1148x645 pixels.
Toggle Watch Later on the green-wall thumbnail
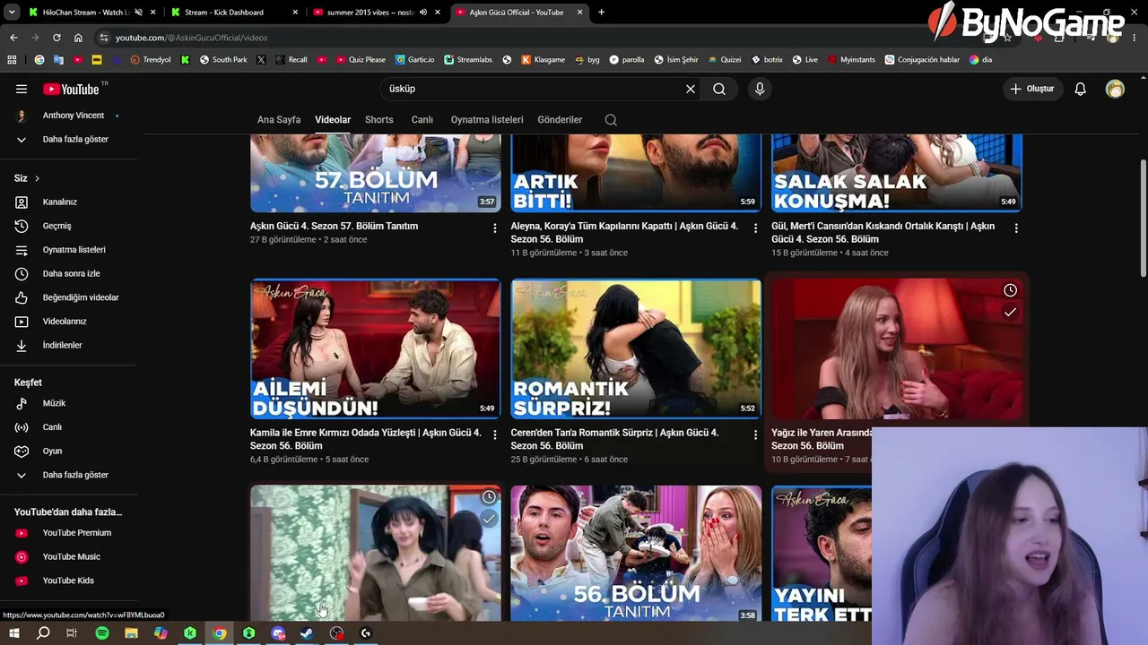pos(489,496)
